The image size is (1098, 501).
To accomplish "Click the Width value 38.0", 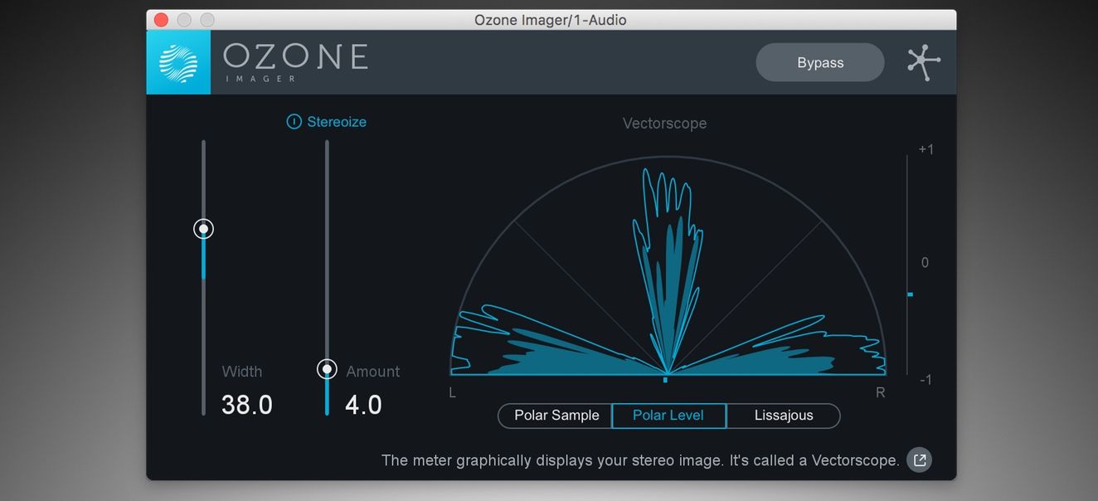I will pyautogui.click(x=247, y=405).
